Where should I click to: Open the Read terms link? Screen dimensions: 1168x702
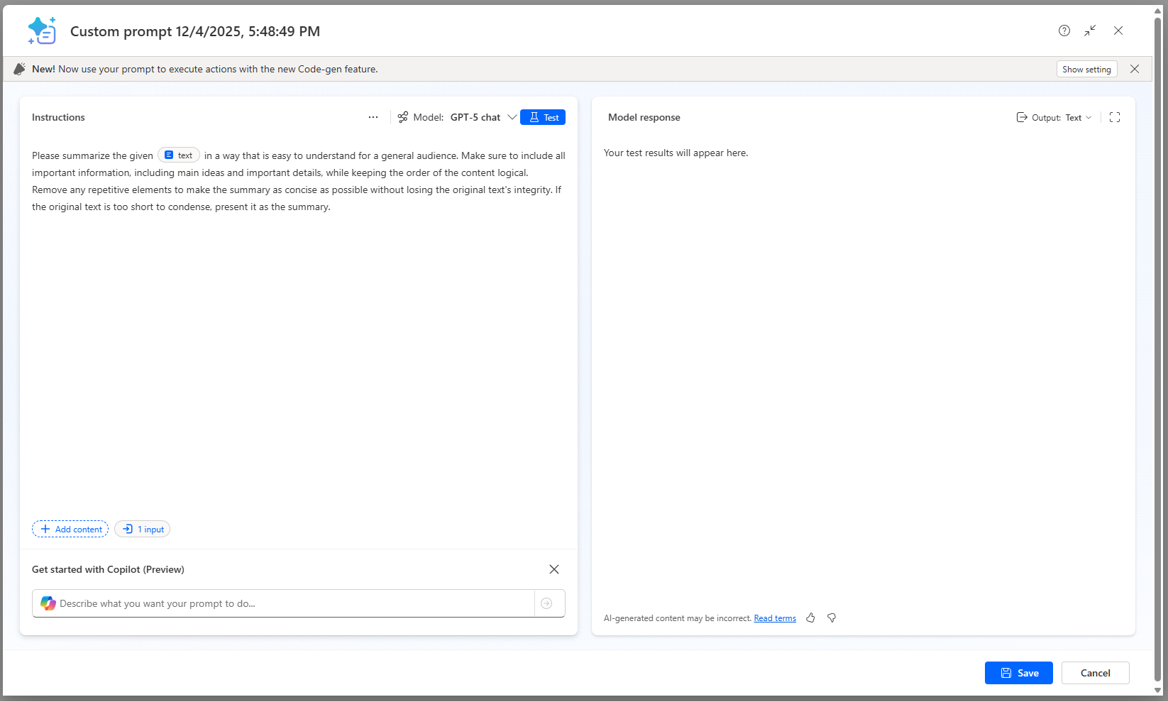tap(774, 618)
